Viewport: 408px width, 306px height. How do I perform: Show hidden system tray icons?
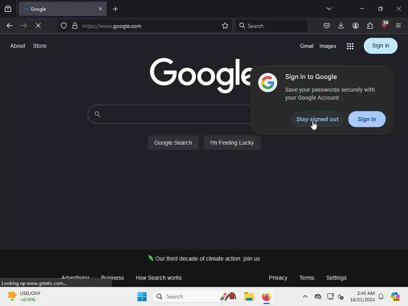pyautogui.click(x=305, y=296)
